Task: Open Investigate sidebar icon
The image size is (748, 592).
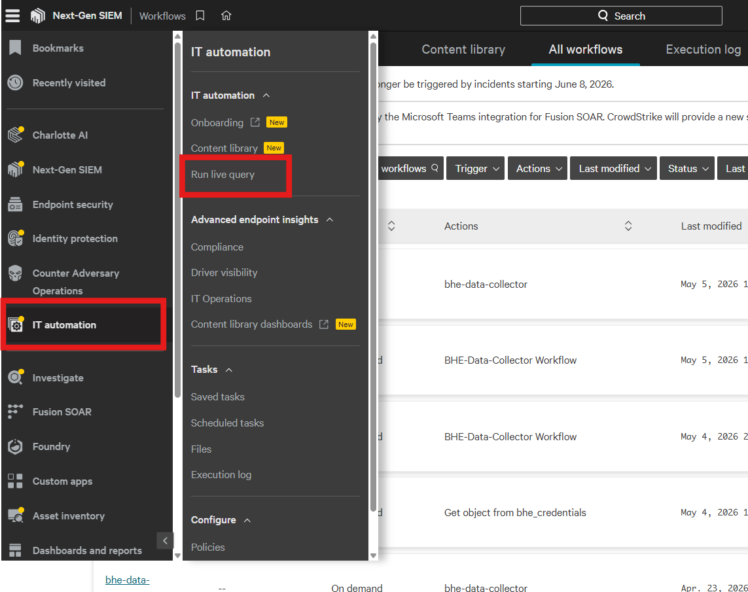Action: click(x=15, y=377)
